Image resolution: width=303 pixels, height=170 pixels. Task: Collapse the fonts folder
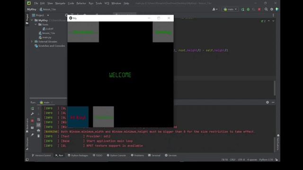click(x=36, y=25)
